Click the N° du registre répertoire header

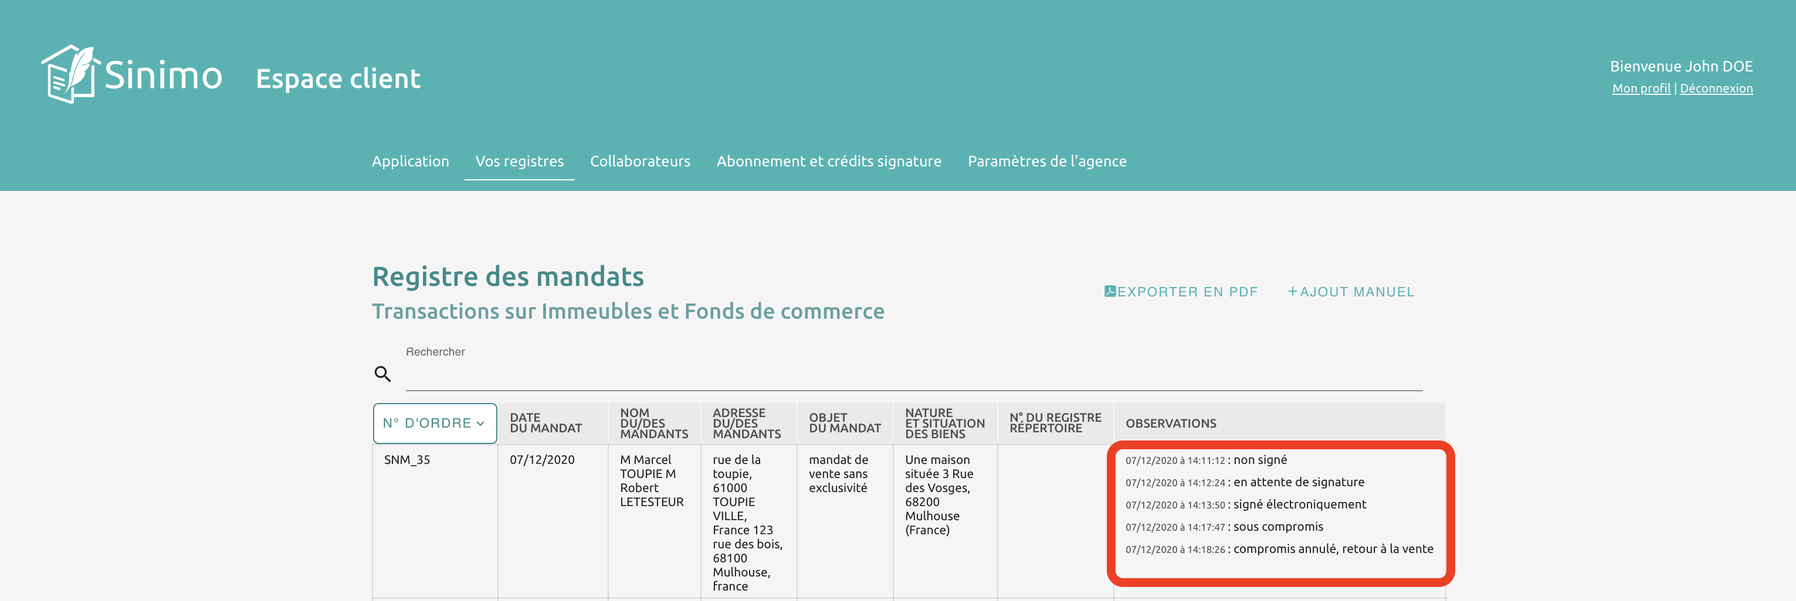point(1056,424)
